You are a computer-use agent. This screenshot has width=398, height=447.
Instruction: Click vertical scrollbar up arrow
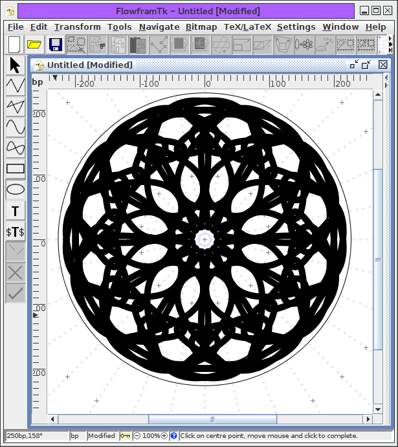pyautogui.click(x=378, y=95)
